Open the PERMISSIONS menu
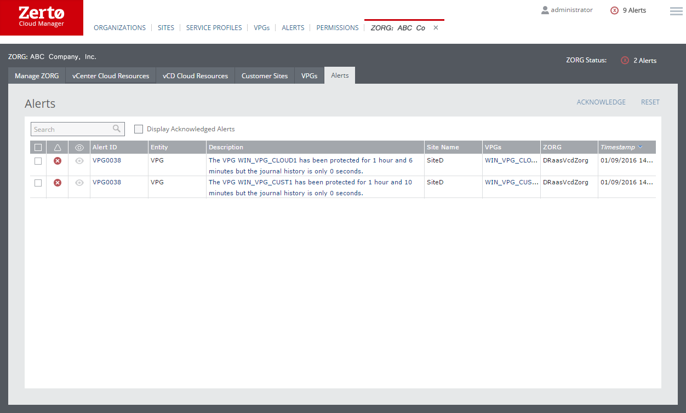Screen dimensions: 686x413 point(338,28)
